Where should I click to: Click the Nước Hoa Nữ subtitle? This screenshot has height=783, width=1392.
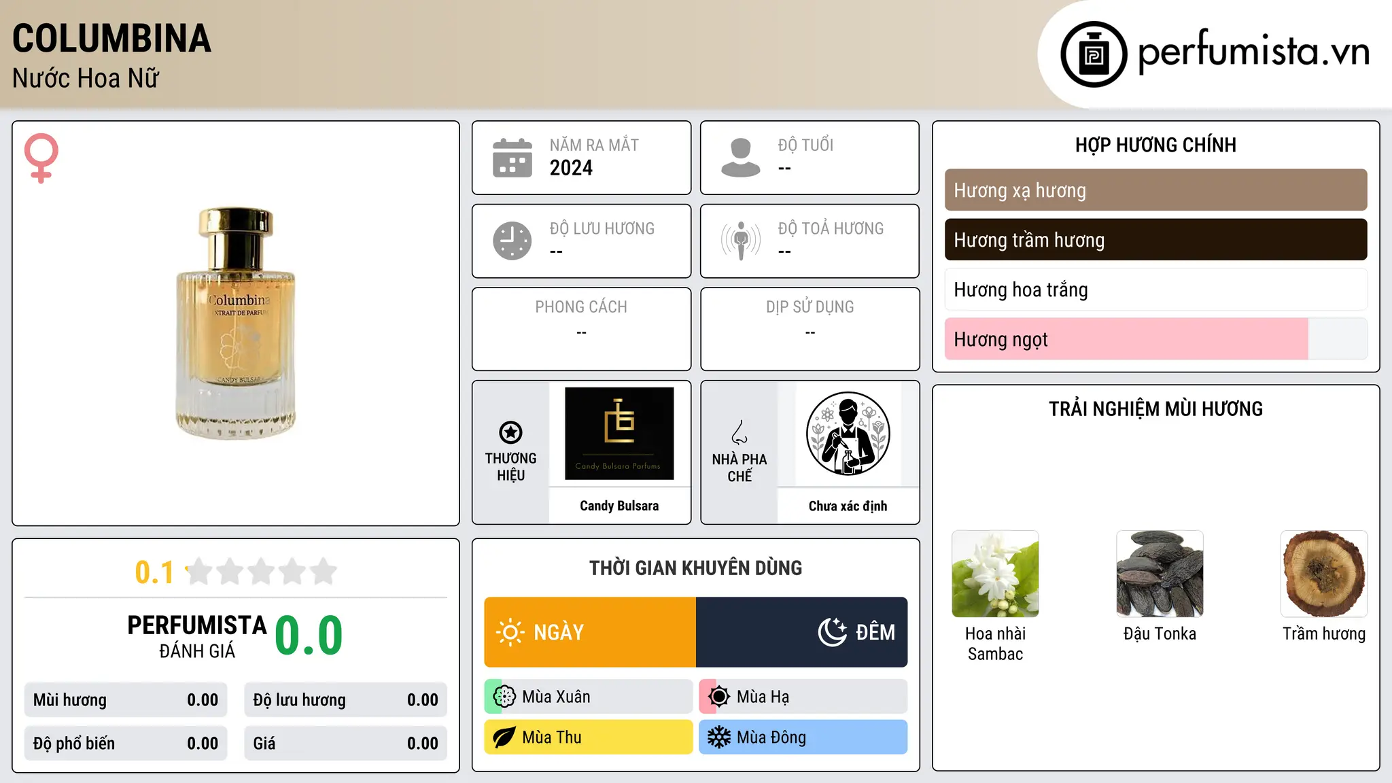point(86,79)
